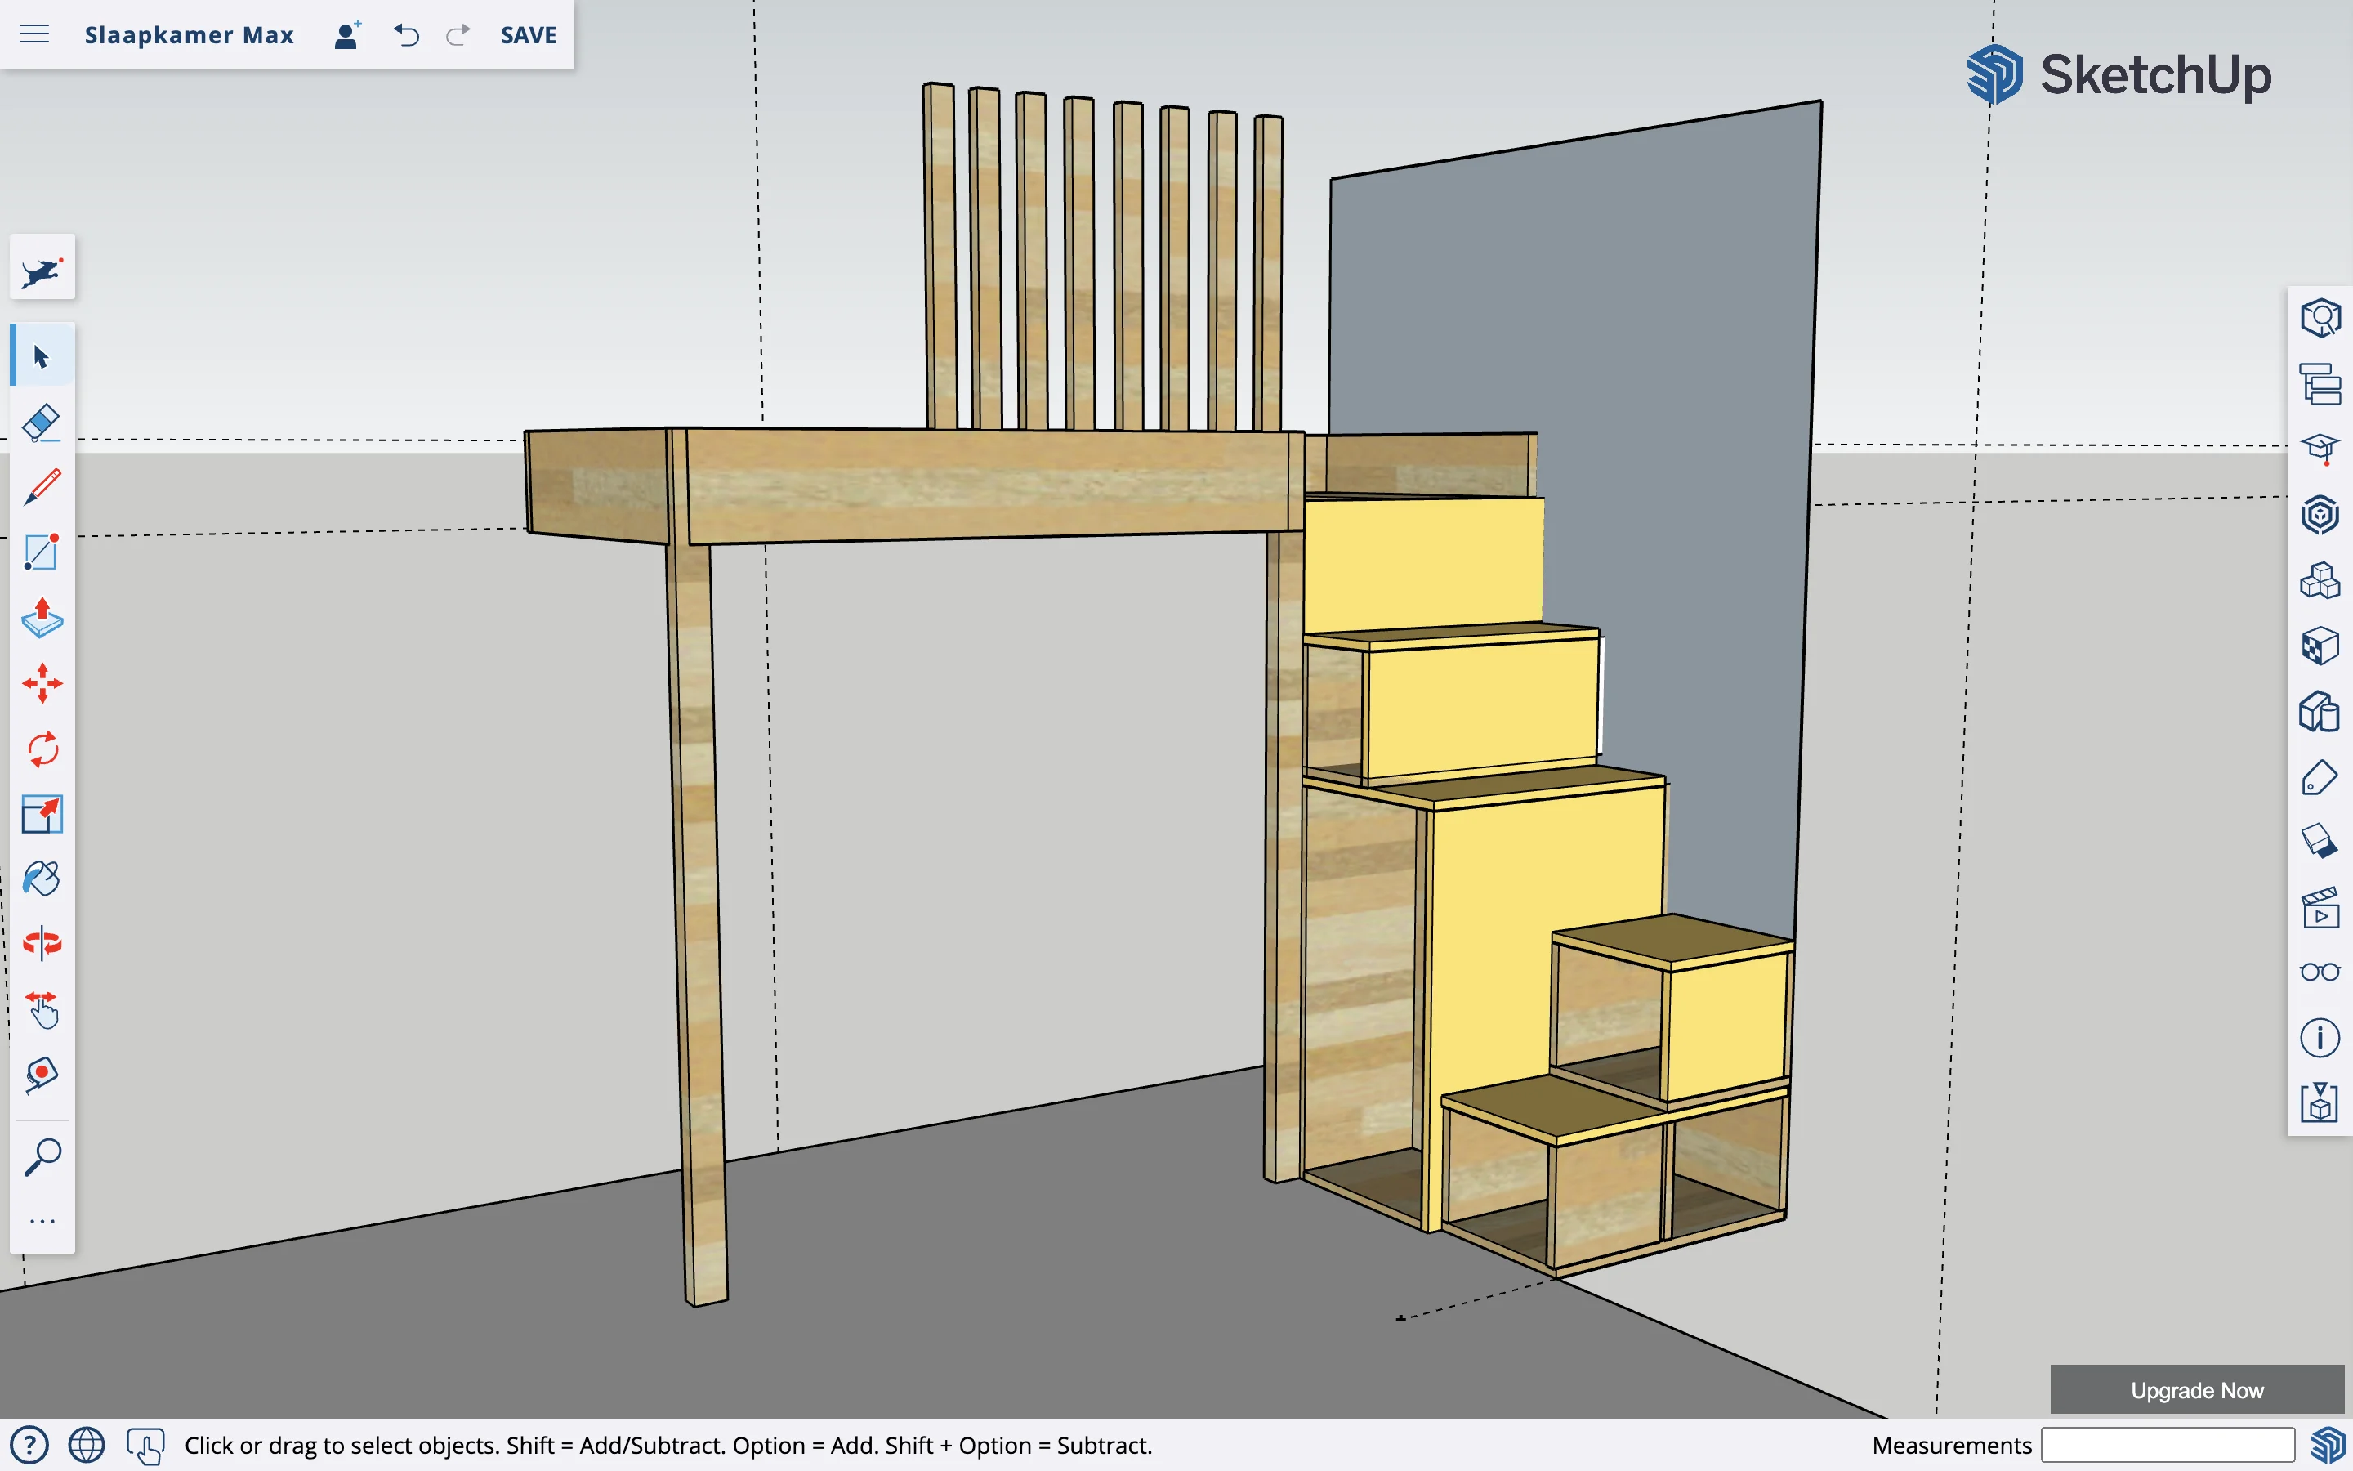Click the Upgrade Now button
Viewport: 2353px width, 1471px height.
click(x=2196, y=1390)
